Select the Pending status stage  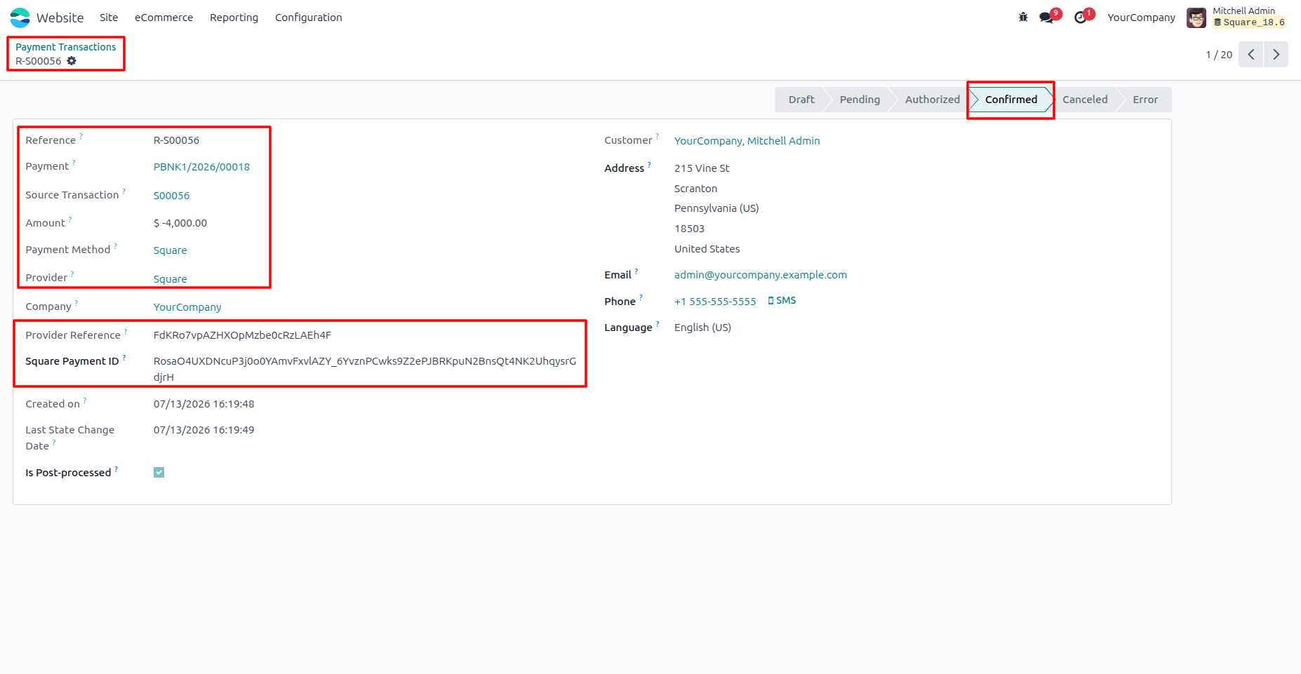click(x=860, y=100)
